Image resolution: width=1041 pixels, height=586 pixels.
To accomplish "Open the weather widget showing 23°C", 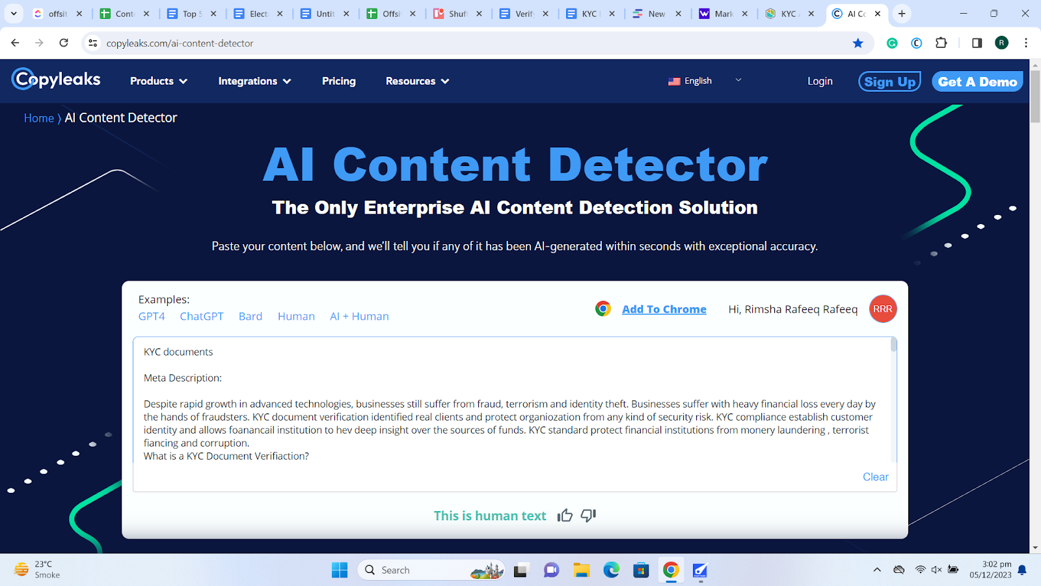I will (x=37, y=570).
